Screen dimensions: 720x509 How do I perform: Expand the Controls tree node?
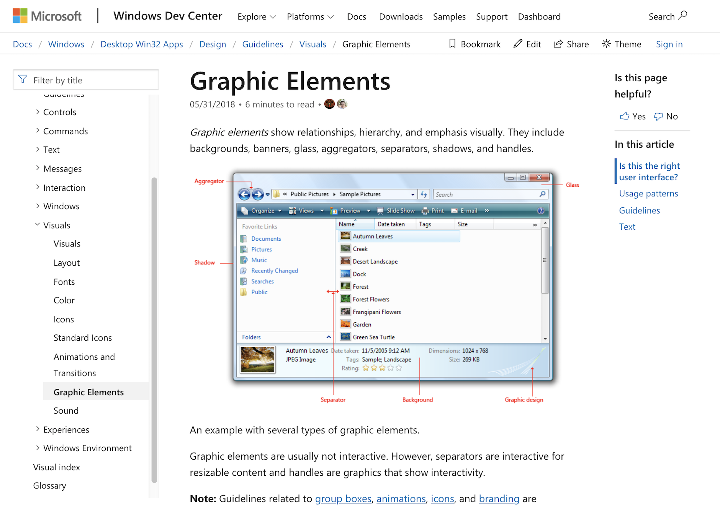(x=38, y=112)
